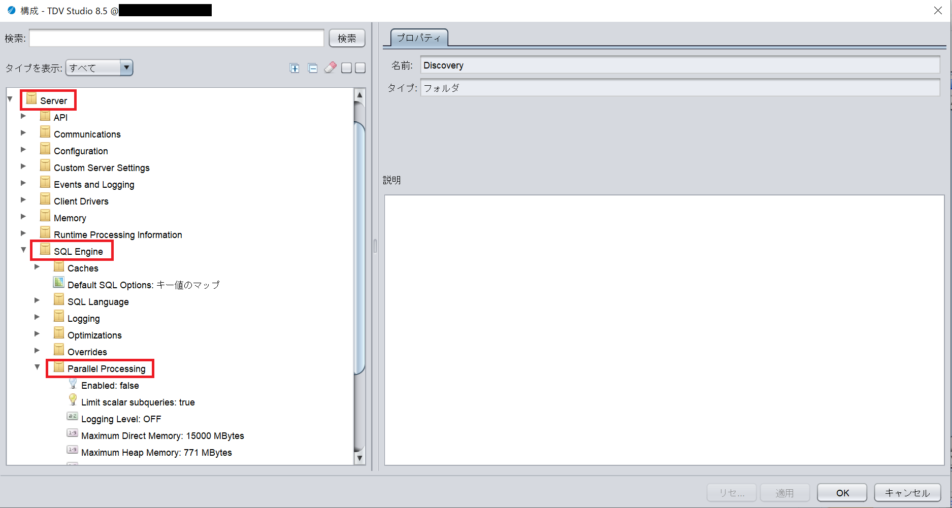Click the タイプ field showing フォルダ

[680, 88]
